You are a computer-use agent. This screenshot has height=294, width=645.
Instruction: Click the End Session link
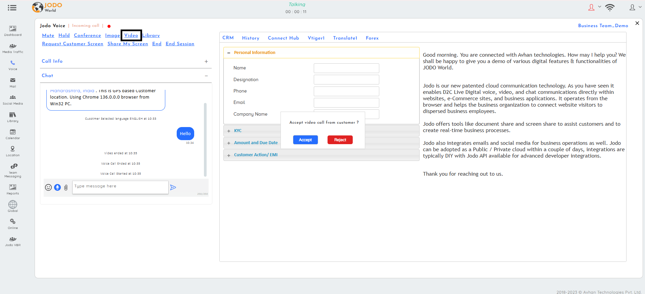pyautogui.click(x=180, y=44)
